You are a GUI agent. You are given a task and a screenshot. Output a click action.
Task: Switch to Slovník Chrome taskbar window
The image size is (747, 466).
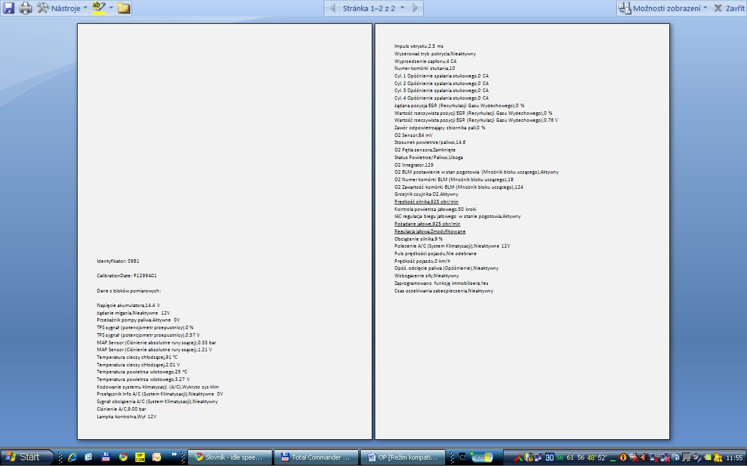click(232, 457)
